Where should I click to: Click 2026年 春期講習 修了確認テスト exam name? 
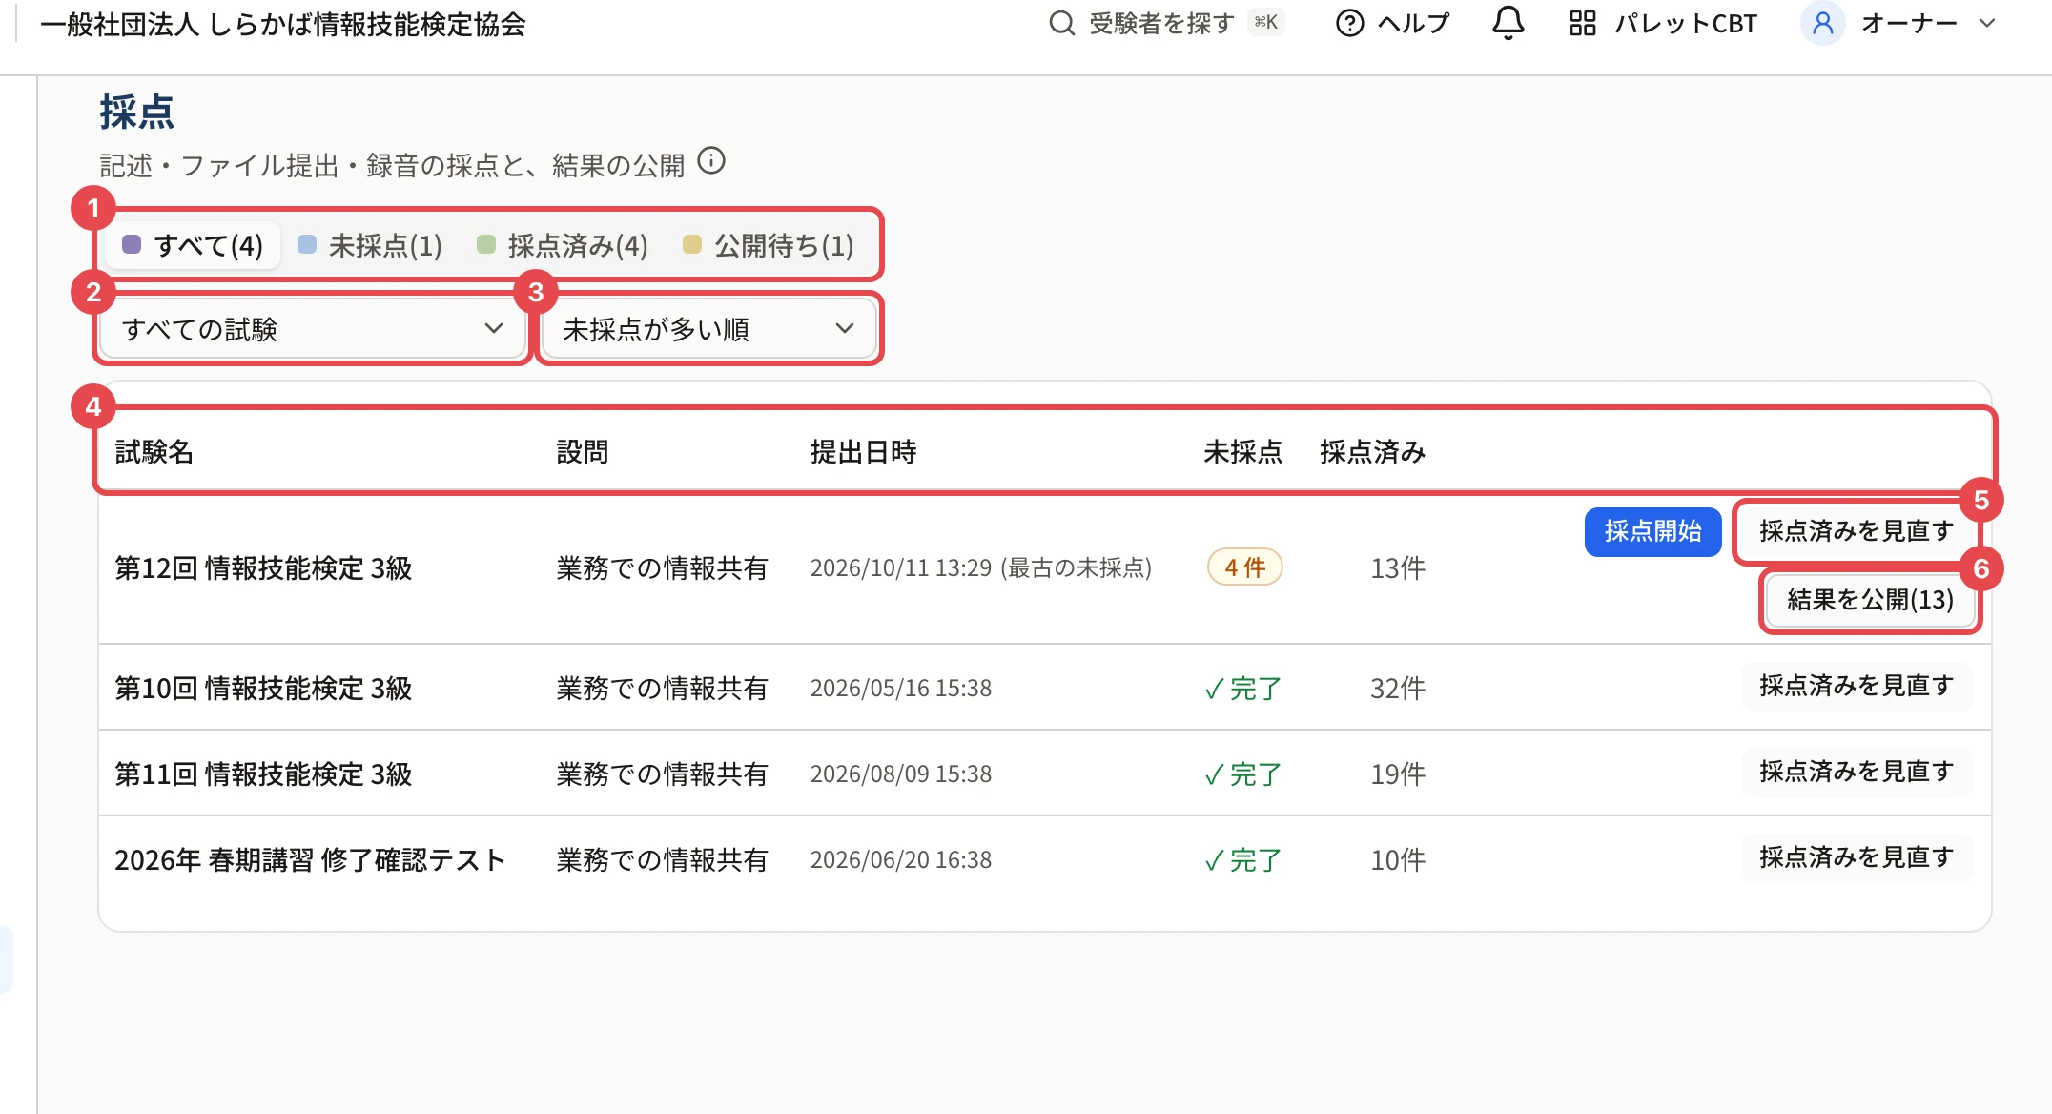click(x=310, y=860)
